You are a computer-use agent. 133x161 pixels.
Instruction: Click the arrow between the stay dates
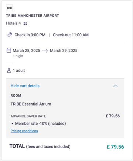coord(45,51)
